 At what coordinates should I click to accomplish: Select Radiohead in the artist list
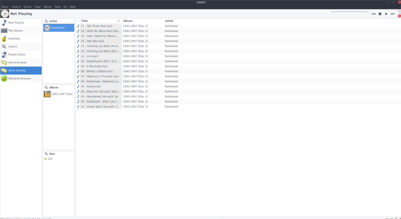click(x=58, y=27)
